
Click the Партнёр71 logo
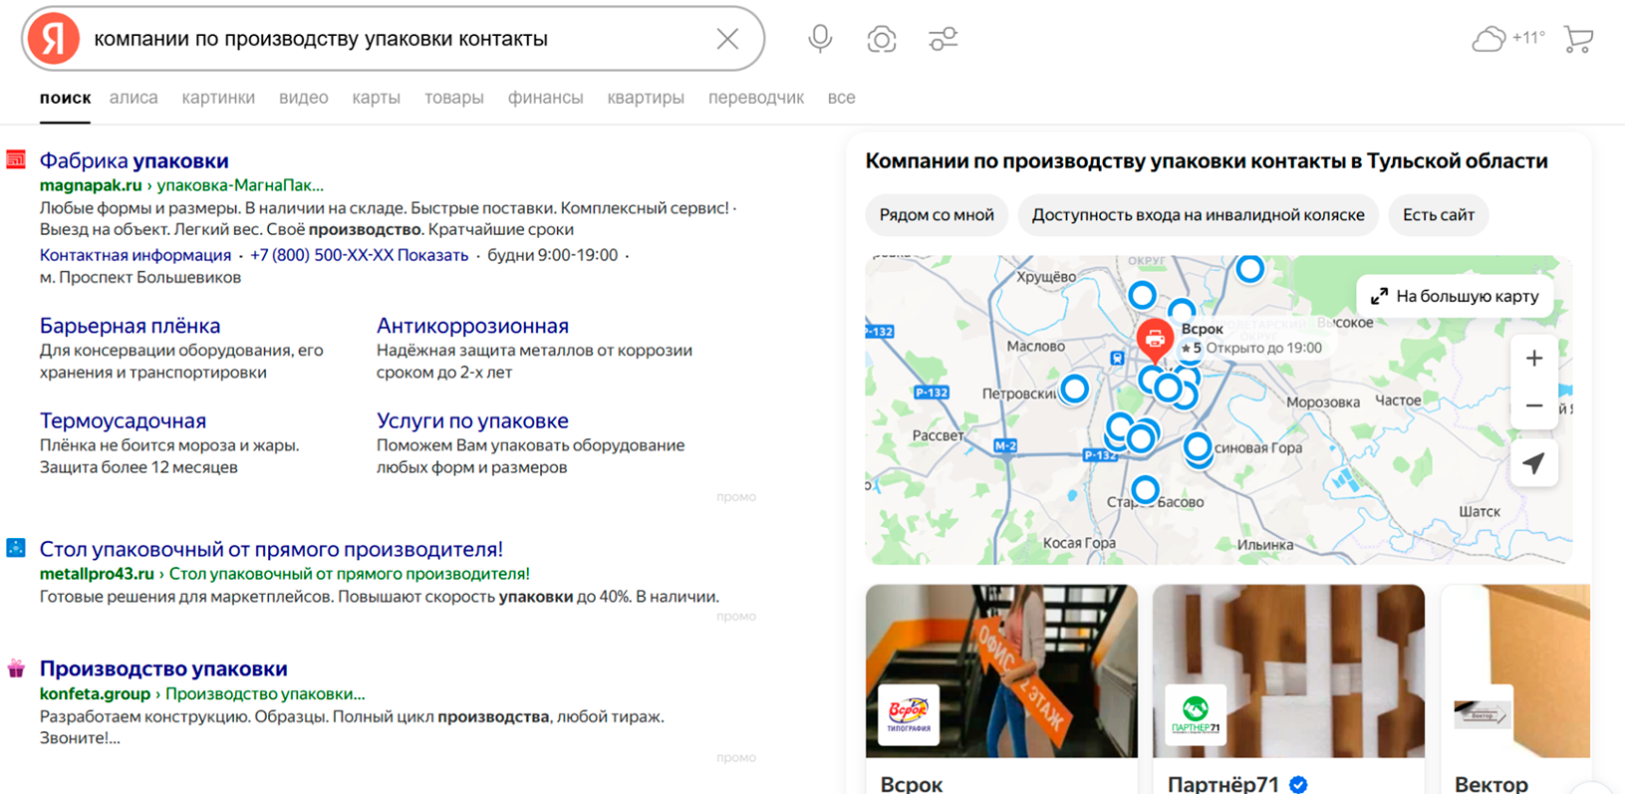pos(1196,713)
